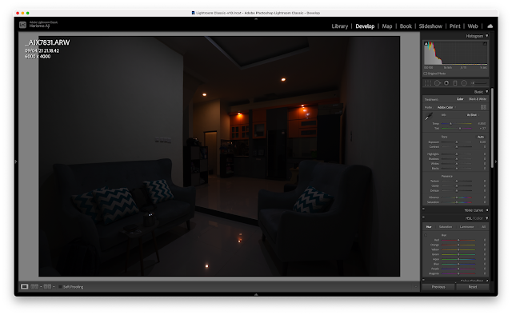Select the Graduated Filter tool

pos(455,83)
